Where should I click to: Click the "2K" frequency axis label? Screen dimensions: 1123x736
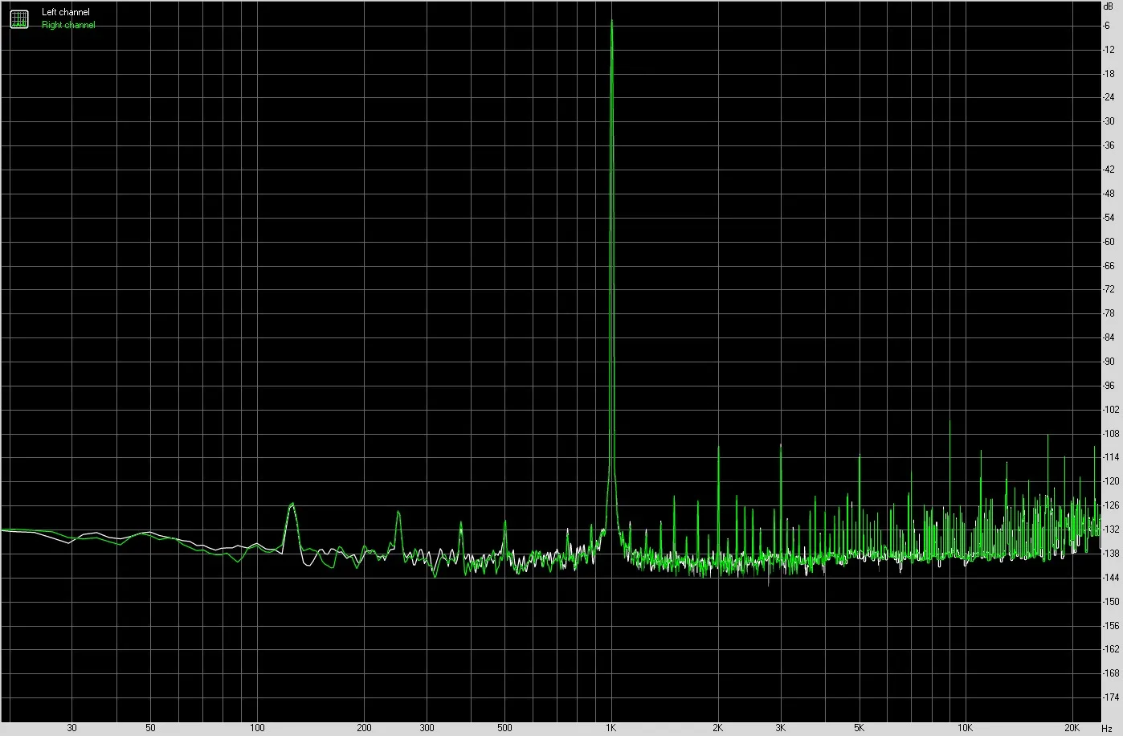pyautogui.click(x=718, y=728)
